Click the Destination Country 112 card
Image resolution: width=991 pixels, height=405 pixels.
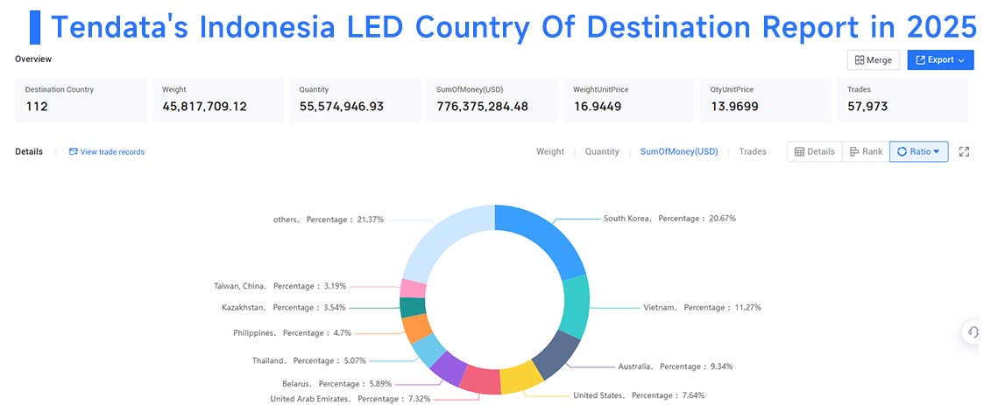[x=81, y=100]
